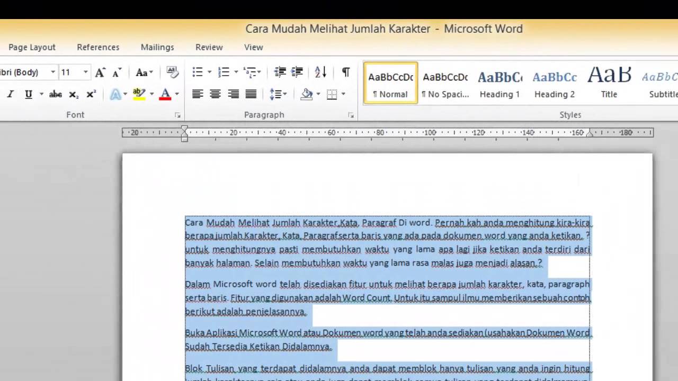Apply the Normal style
The image size is (678, 381).
[391, 83]
